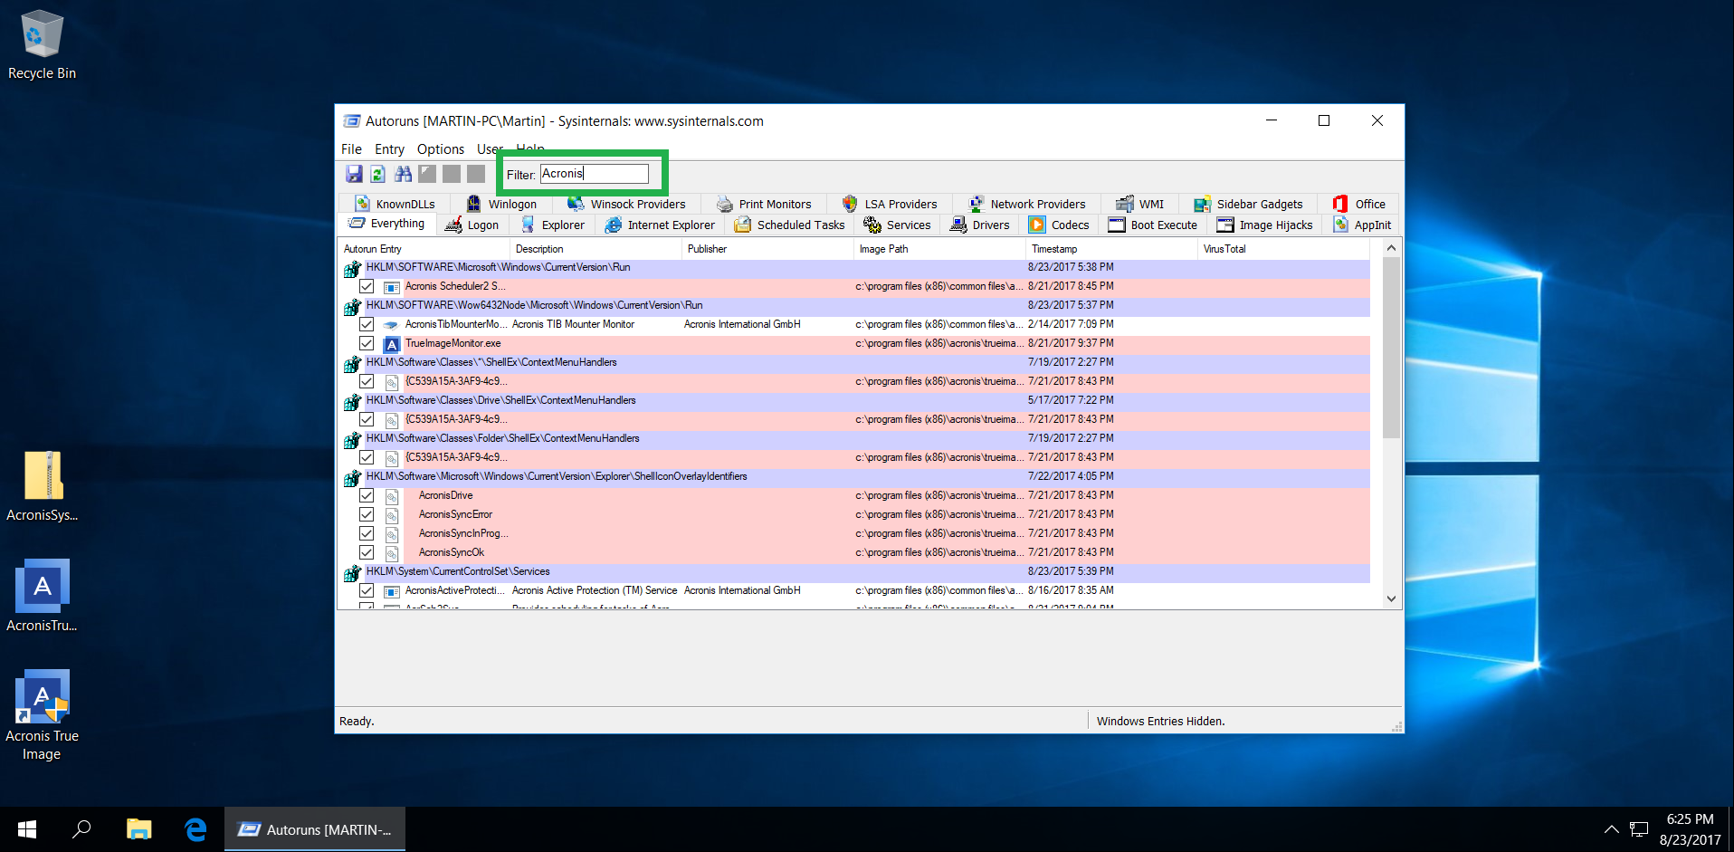
Task: Switch to the Network Providers tab
Action: tap(1027, 204)
